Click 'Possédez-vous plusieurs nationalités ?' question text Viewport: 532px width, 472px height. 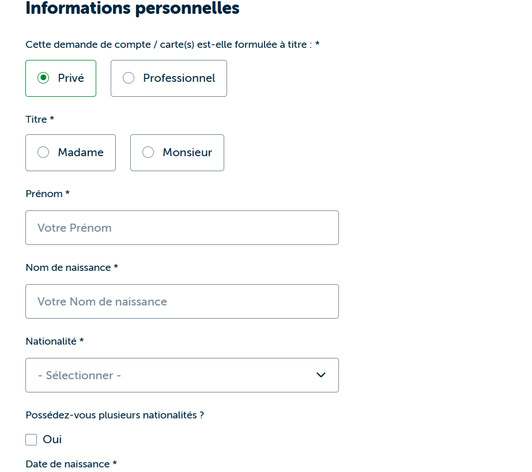coord(115,415)
